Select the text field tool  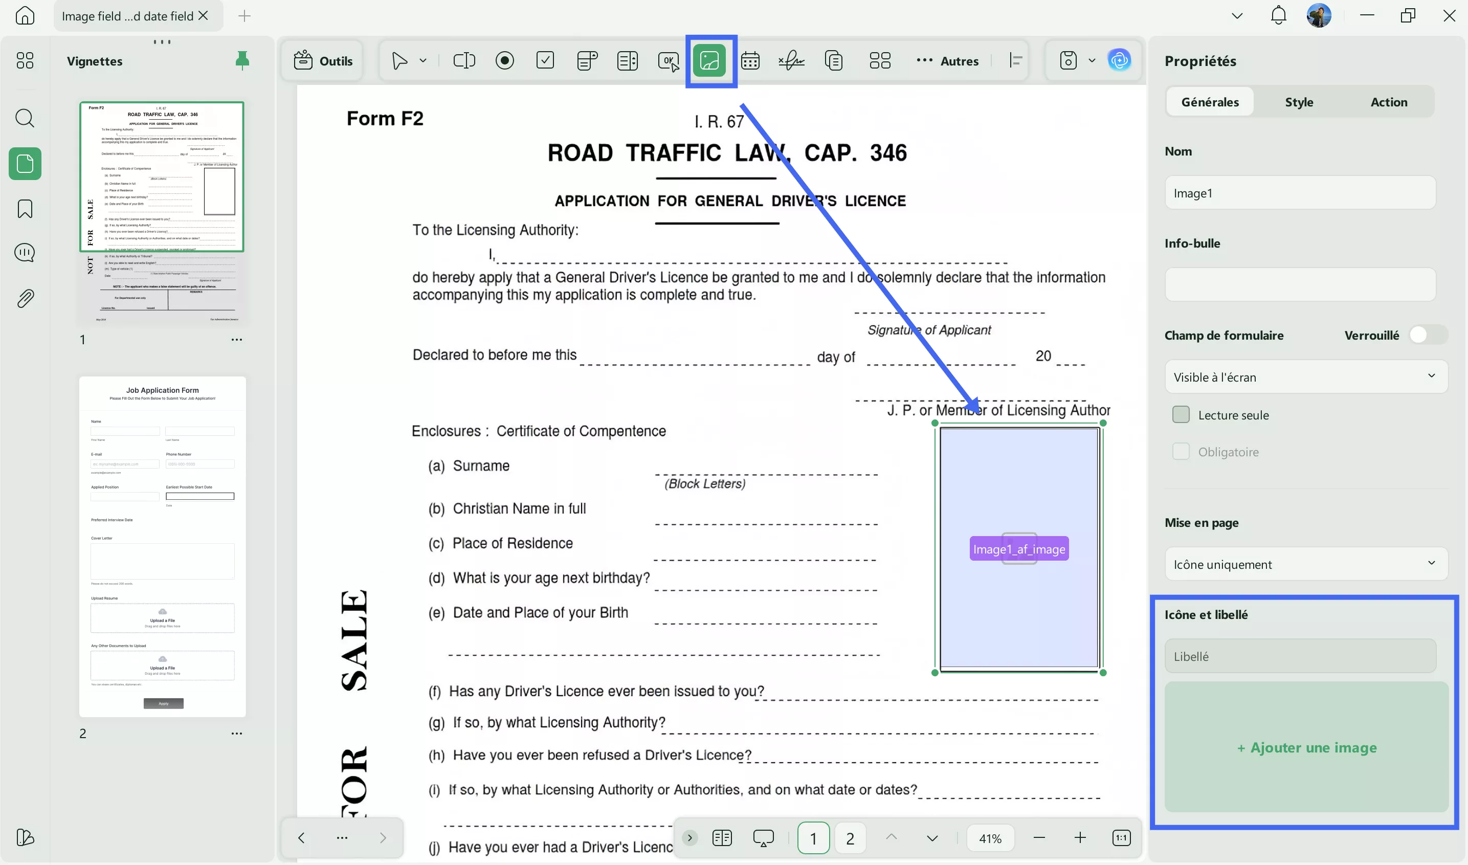point(464,61)
